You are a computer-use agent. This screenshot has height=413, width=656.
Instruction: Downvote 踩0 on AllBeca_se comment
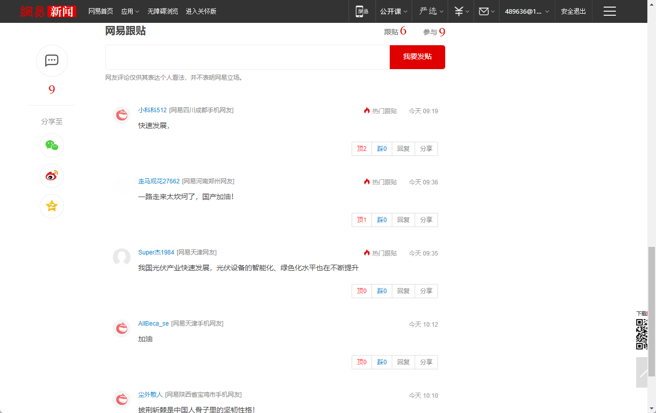[382, 362]
